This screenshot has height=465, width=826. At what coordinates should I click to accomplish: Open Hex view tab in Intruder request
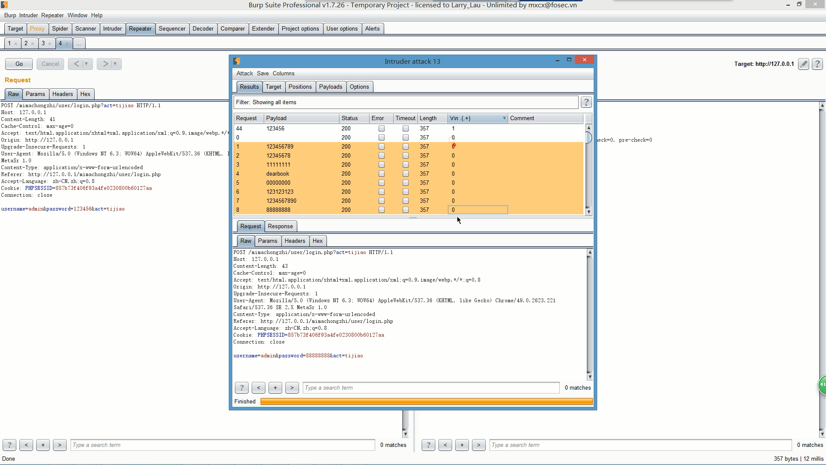pos(317,241)
